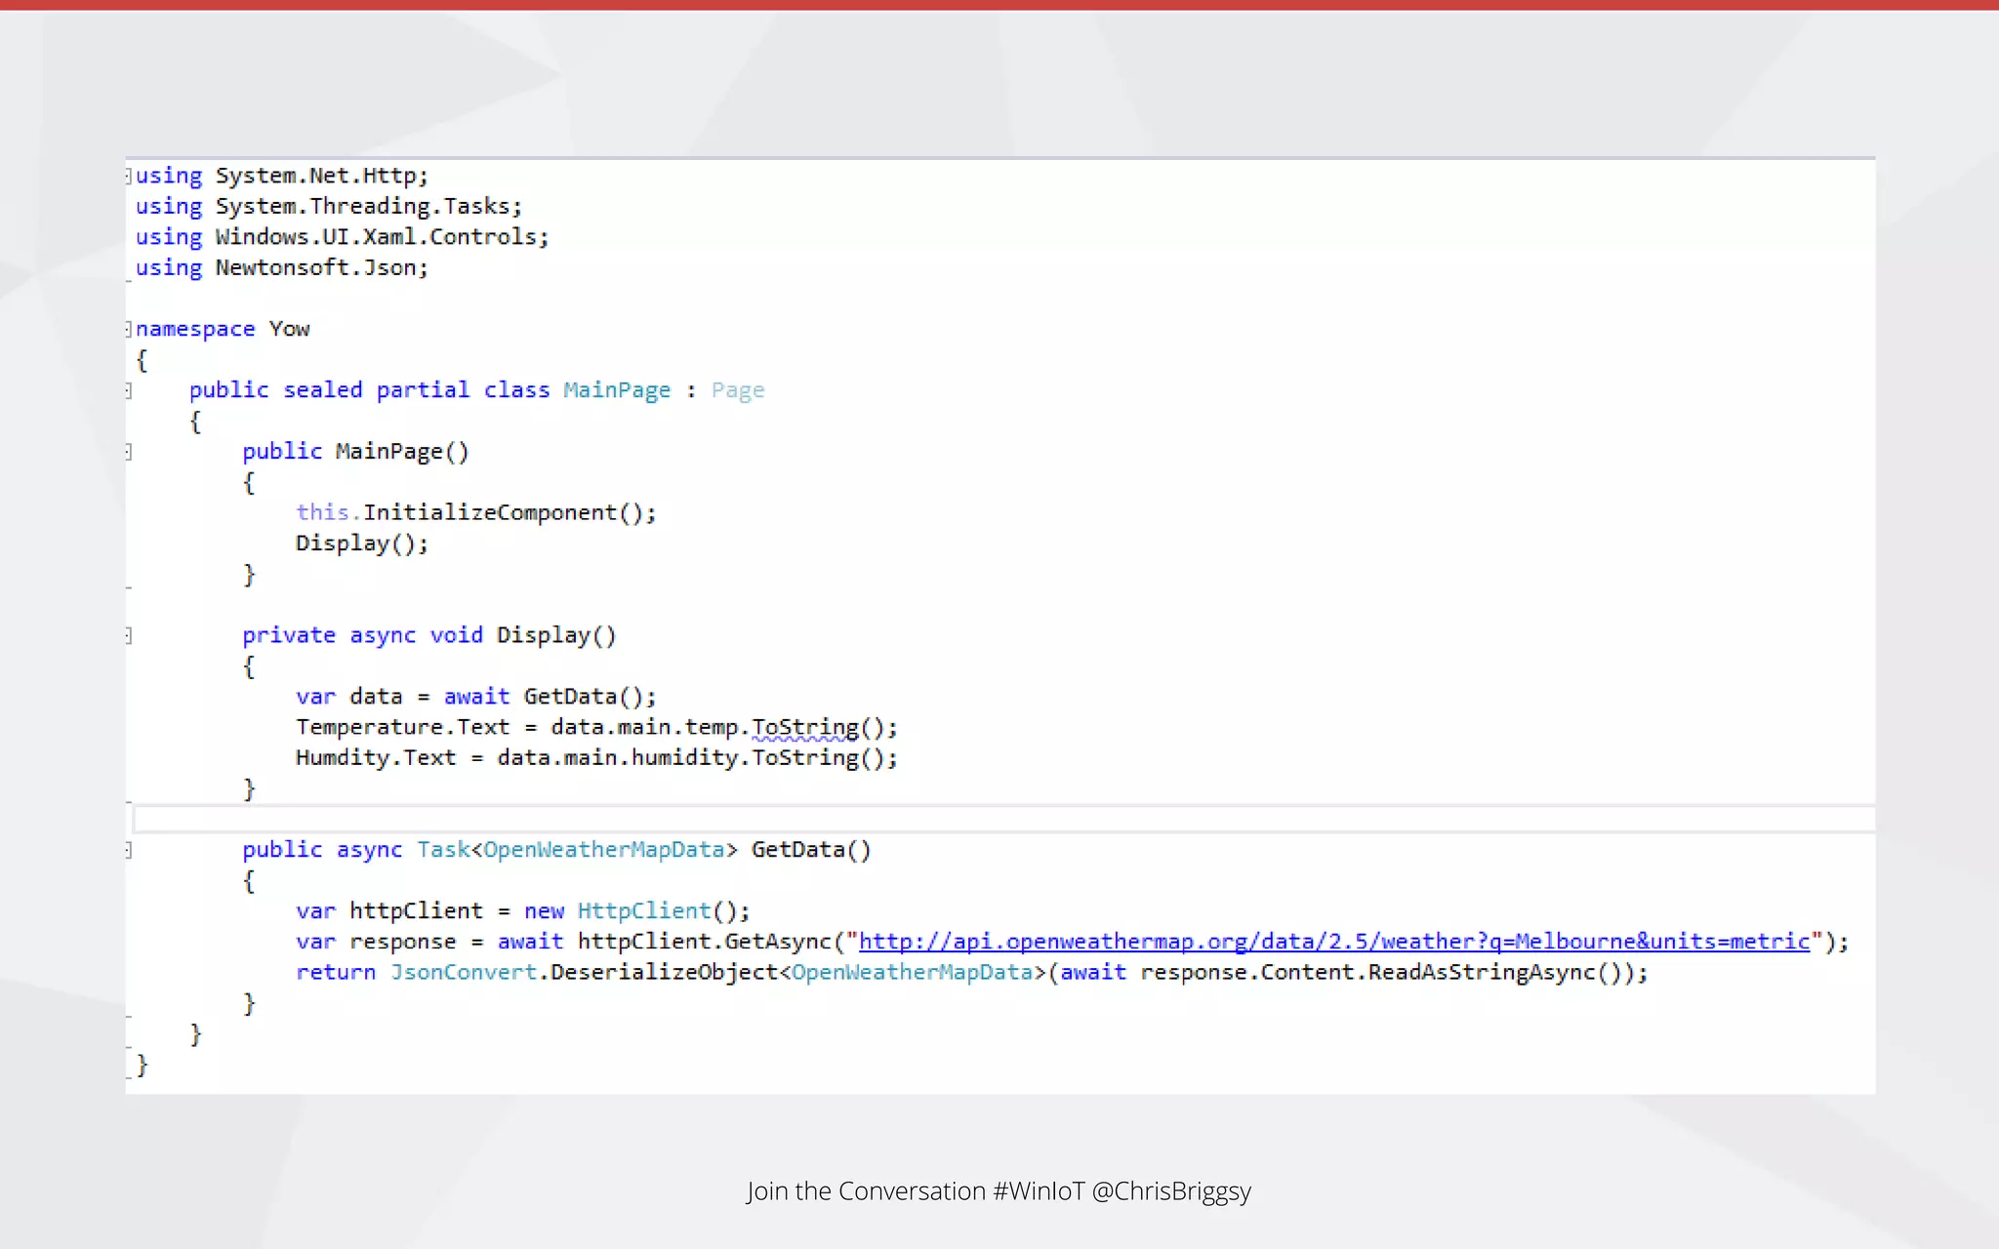The width and height of the screenshot is (1999, 1249).
Task: Click the empty highlighted line above GetData
Action: pyautogui.click(x=976, y=819)
